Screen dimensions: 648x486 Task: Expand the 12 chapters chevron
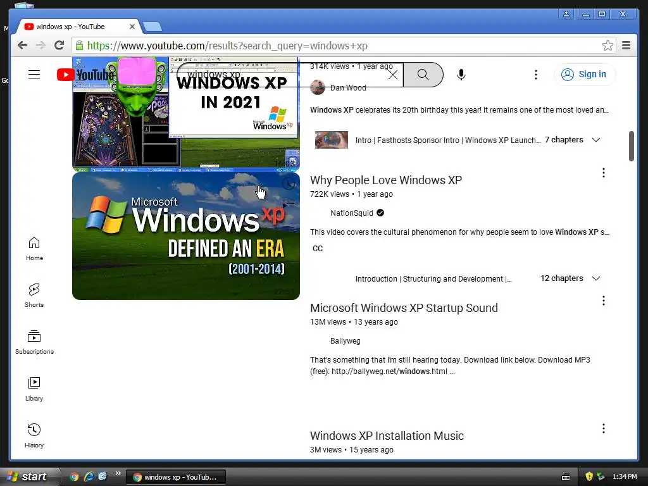click(596, 278)
